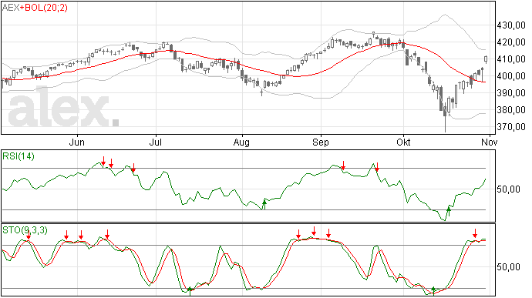Click the RSI(14) indicator label
The image size is (532, 298).
point(19,156)
